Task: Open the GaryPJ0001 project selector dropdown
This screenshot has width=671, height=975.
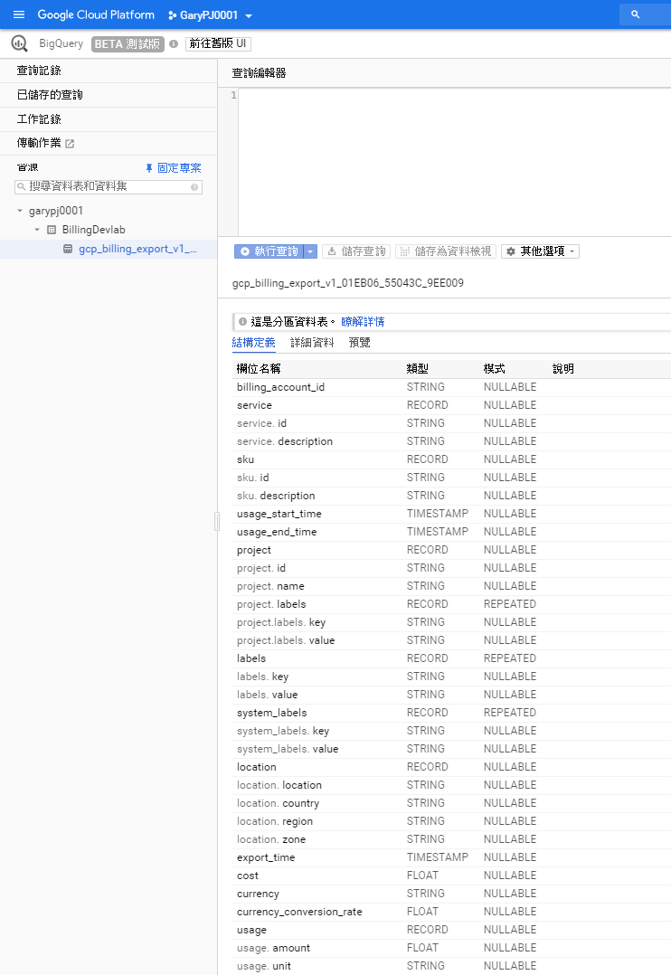Action: click(x=211, y=14)
